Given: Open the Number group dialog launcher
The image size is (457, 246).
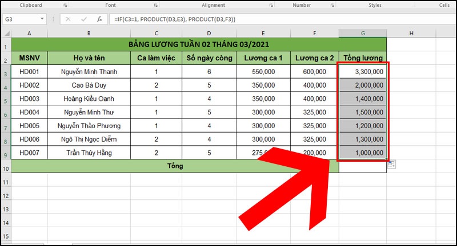Looking at the screenshot, I should [x=333, y=5].
